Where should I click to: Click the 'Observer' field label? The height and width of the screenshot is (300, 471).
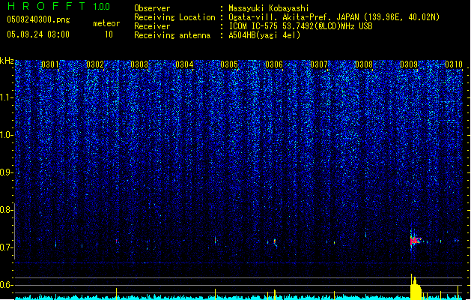pyautogui.click(x=152, y=8)
